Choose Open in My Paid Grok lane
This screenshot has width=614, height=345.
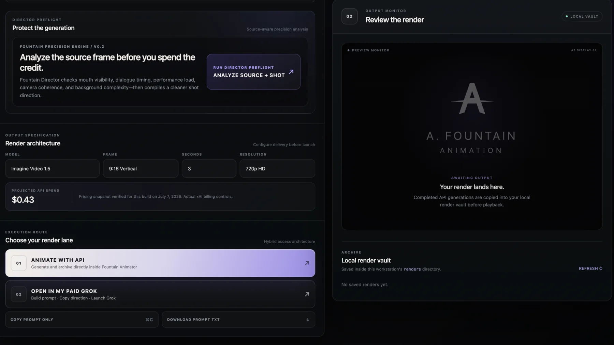(x=160, y=294)
